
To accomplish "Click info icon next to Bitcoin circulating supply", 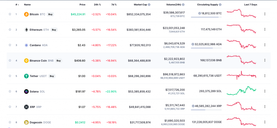I will (199, 13).
